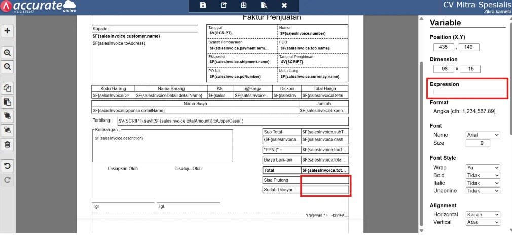Select the bold Total label

pos(282,170)
